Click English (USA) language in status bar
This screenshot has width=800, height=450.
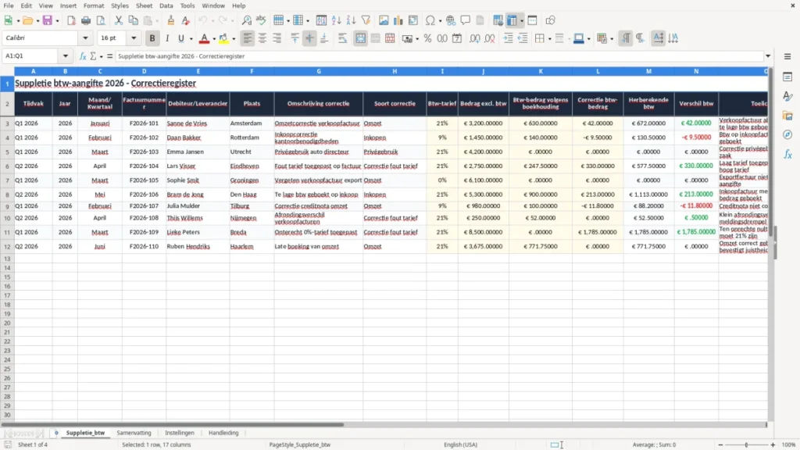(x=461, y=445)
